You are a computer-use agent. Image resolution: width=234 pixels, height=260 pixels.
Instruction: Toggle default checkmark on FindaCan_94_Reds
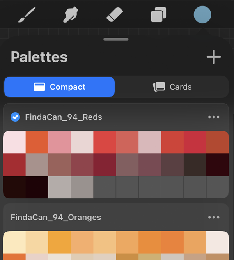15,117
